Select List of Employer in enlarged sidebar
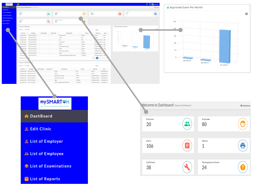 click(x=46, y=141)
